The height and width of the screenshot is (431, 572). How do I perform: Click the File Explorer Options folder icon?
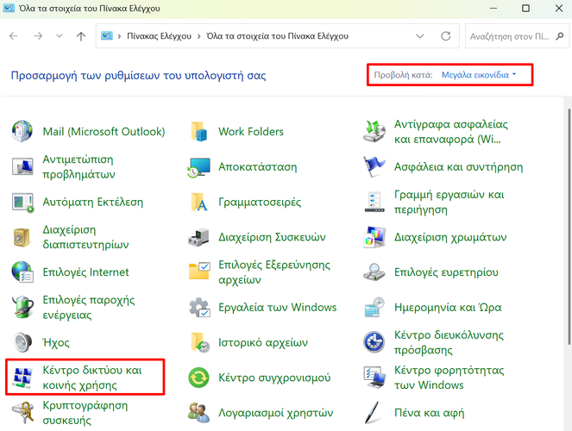(199, 271)
